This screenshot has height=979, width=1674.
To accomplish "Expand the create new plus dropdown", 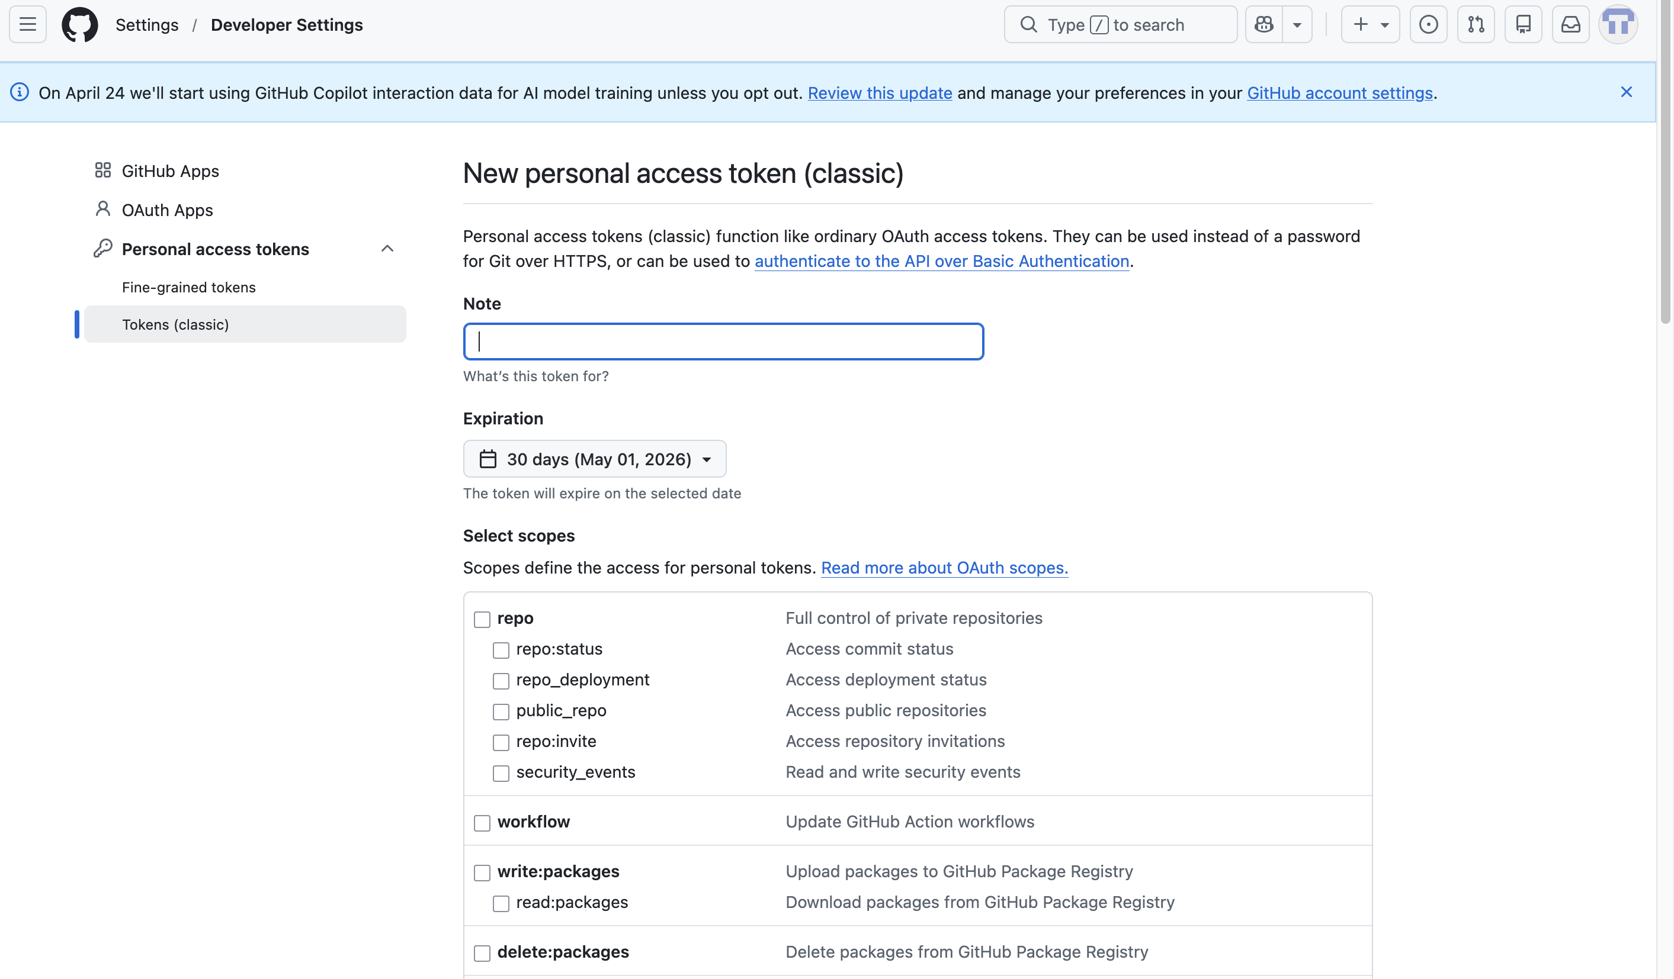I will pyautogui.click(x=1371, y=24).
